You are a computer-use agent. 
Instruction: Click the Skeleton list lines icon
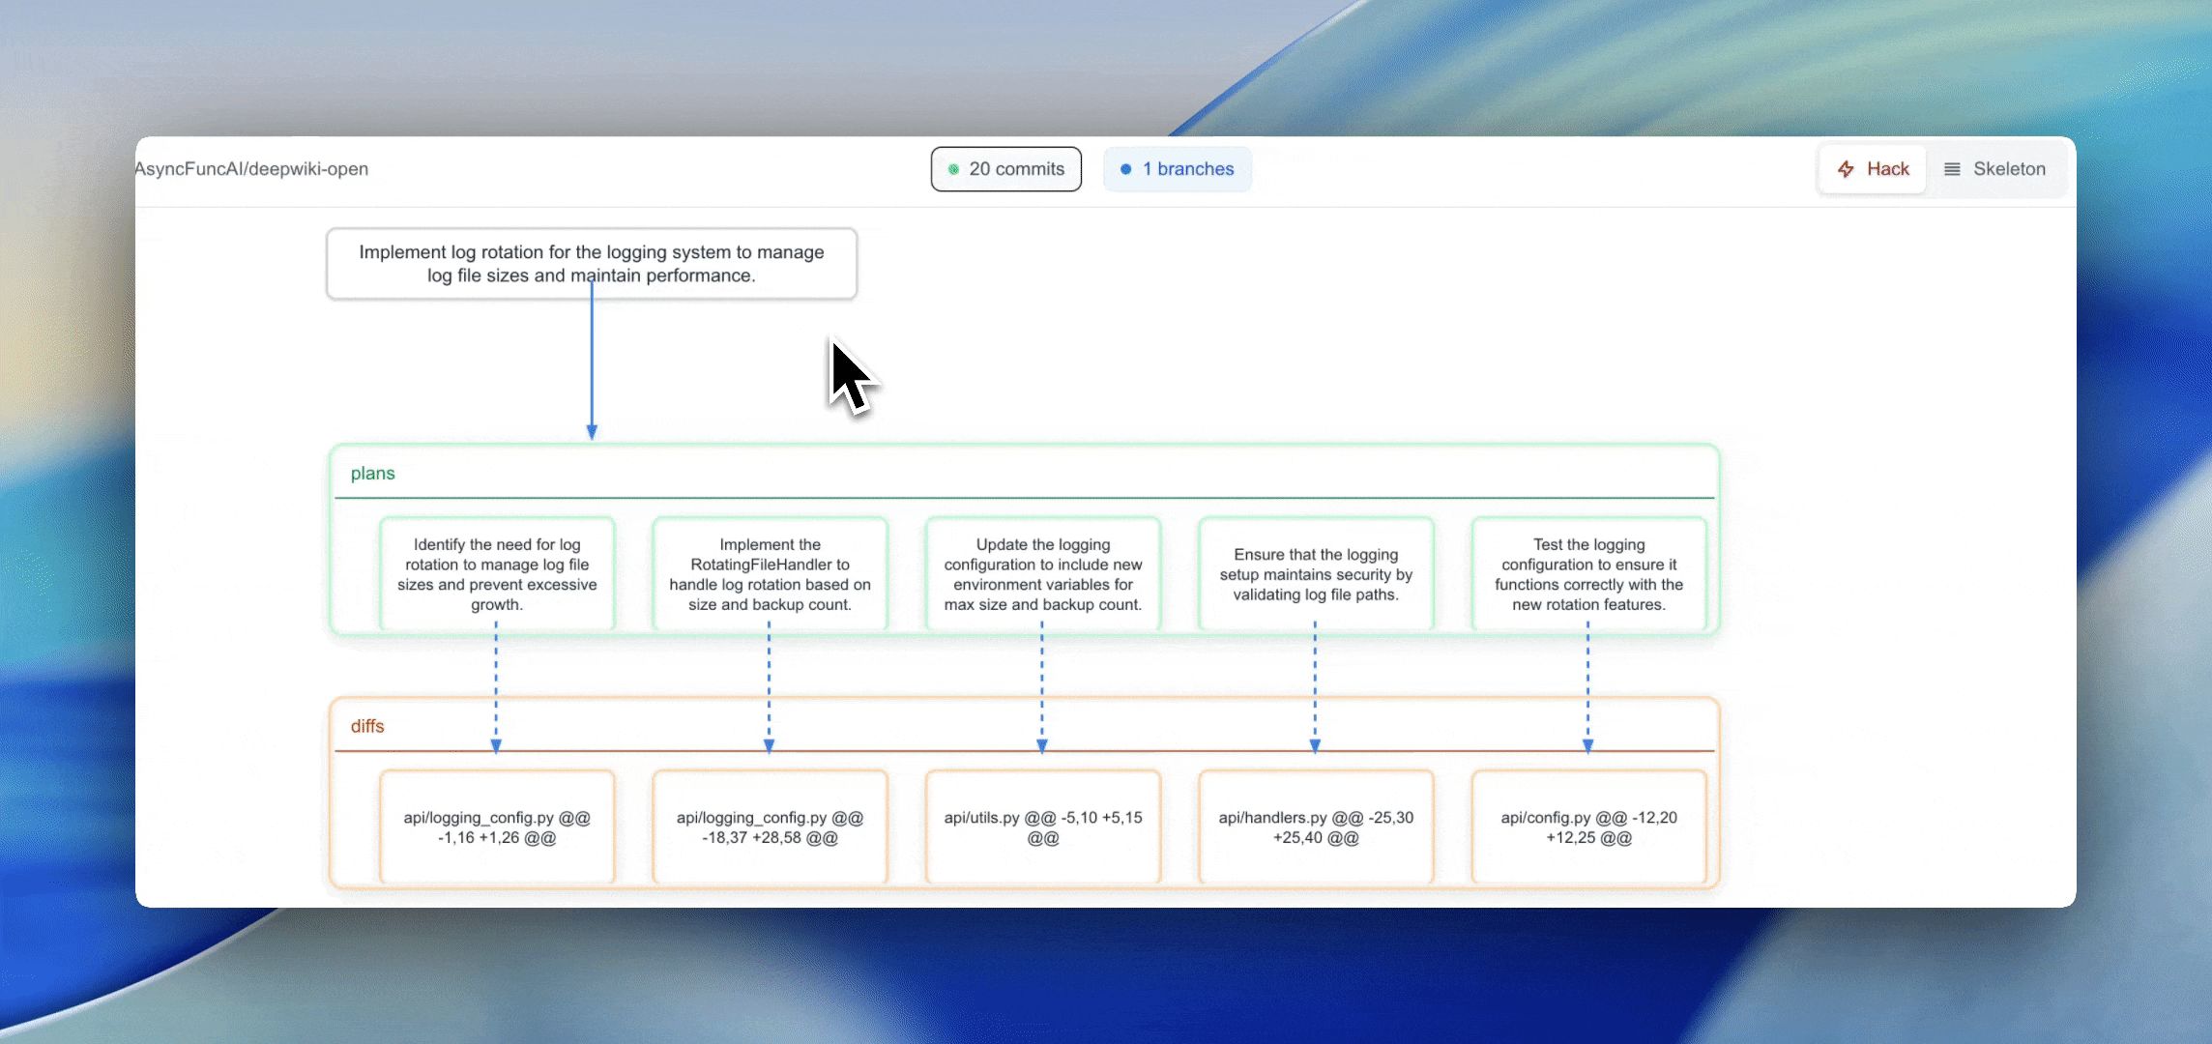1952,169
